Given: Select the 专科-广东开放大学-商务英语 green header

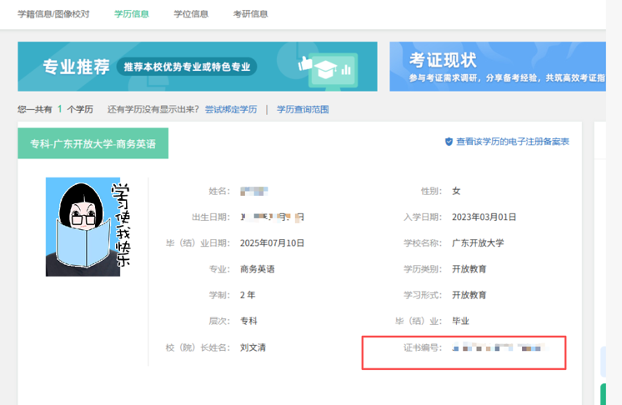Looking at the screenshot, I should (x=93, y=143).
